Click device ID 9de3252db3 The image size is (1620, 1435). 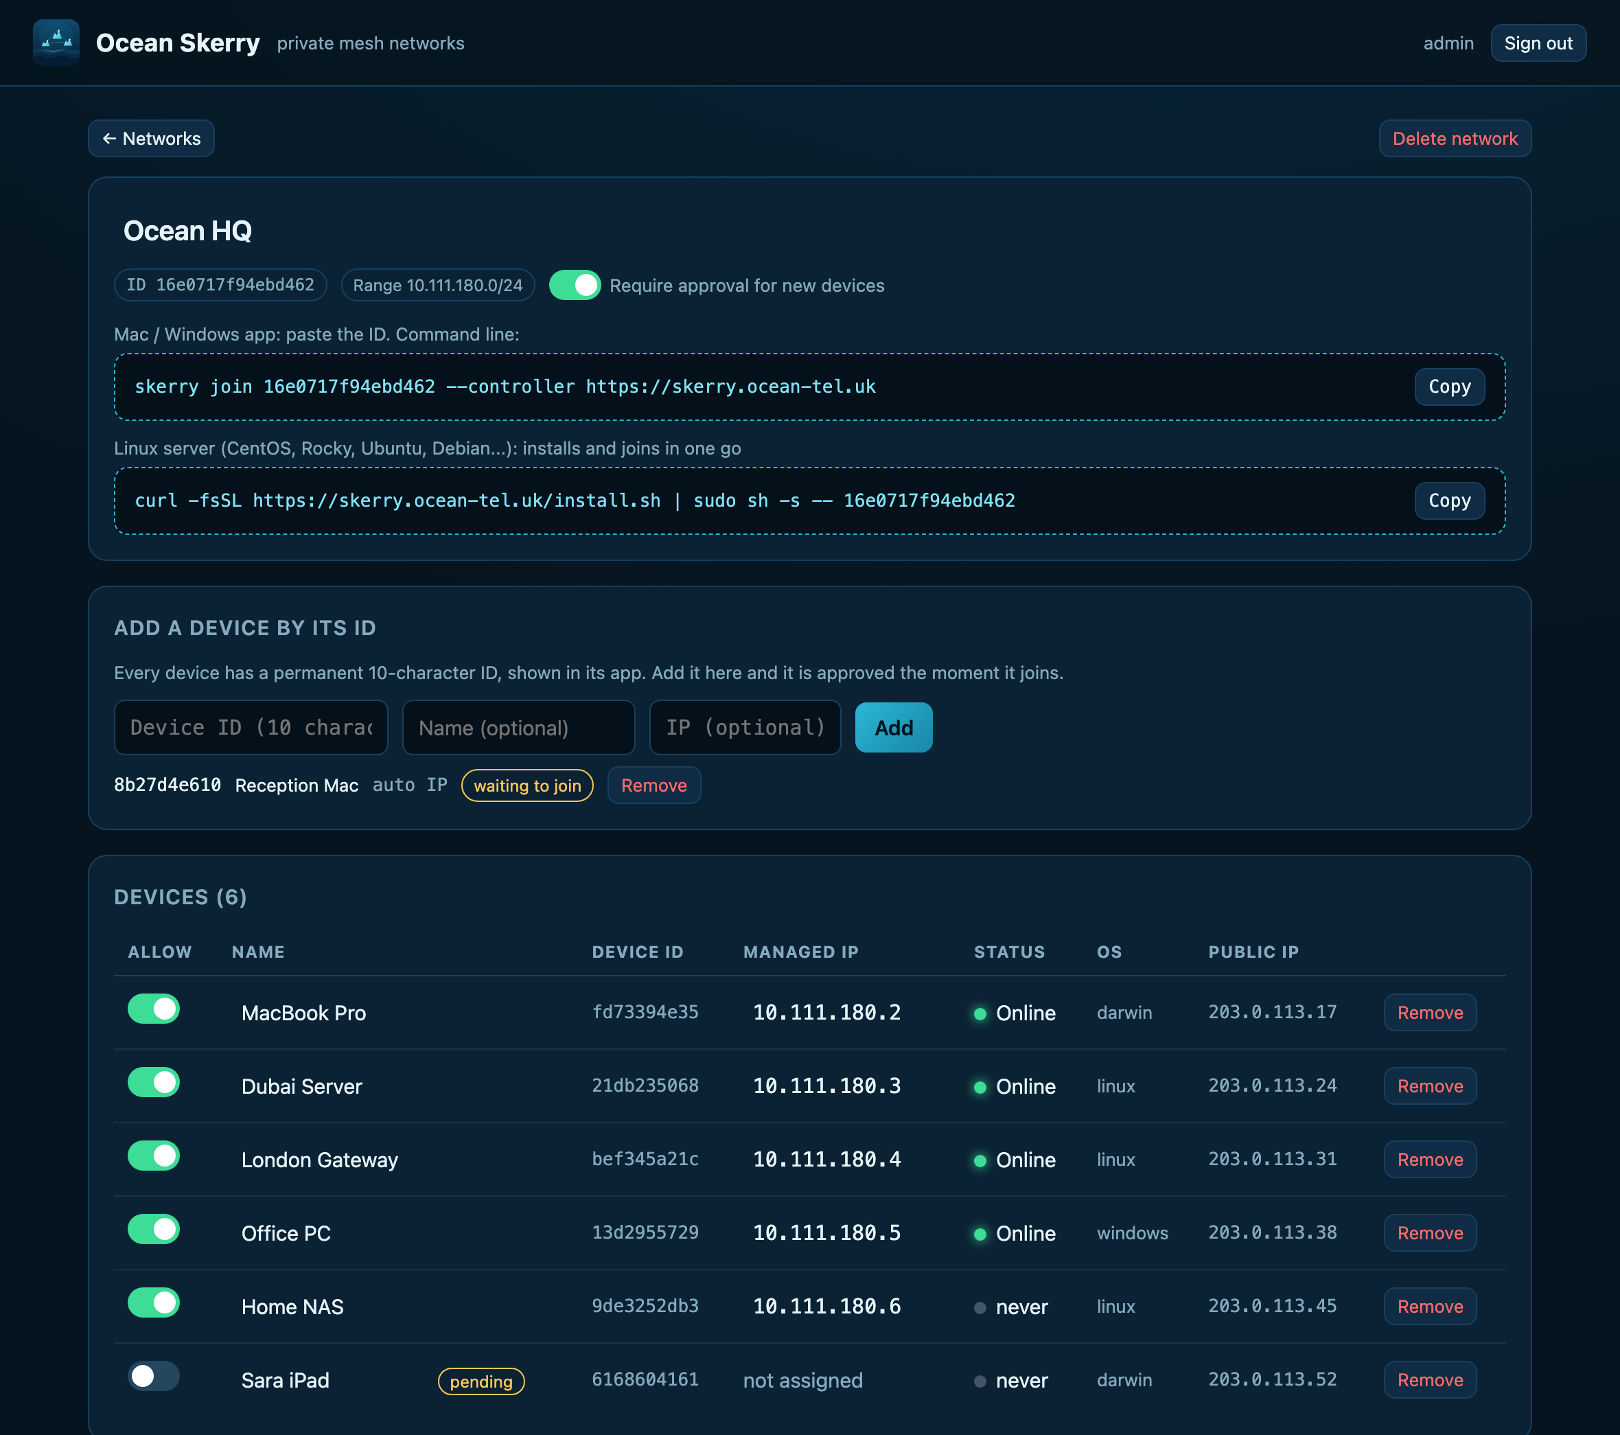click(x=646, y=1307)
